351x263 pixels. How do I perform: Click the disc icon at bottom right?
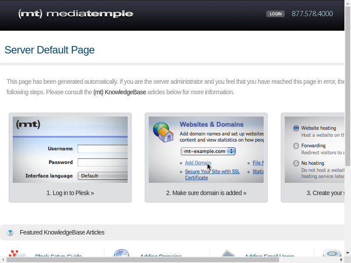click(332, 254)
